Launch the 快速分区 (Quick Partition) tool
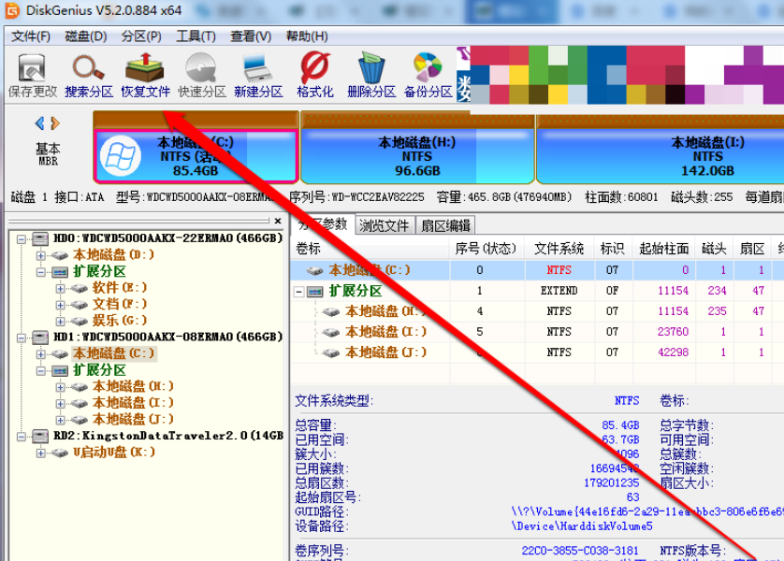 coord(202,75)
